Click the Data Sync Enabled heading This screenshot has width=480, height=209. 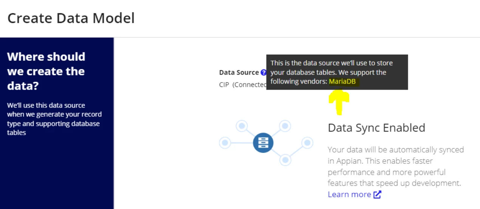(376, 128)
